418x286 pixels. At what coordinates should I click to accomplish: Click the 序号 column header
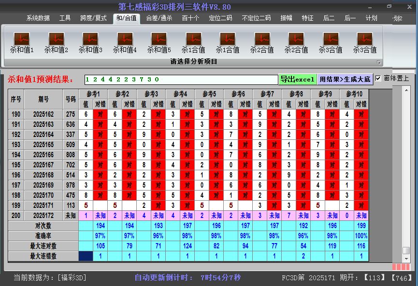point(16,99)
